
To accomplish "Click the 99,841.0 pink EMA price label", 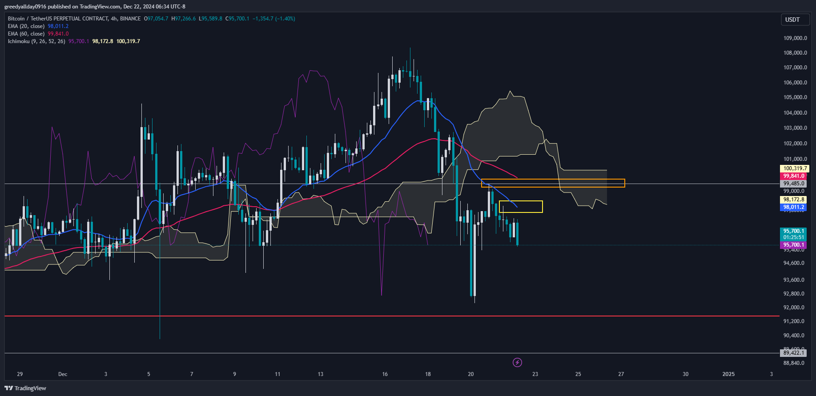I will click(x=794, y=176).
